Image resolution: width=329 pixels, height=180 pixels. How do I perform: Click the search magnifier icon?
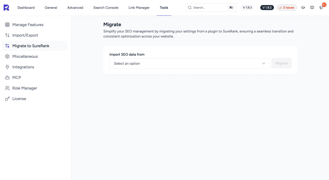(190, 7)
